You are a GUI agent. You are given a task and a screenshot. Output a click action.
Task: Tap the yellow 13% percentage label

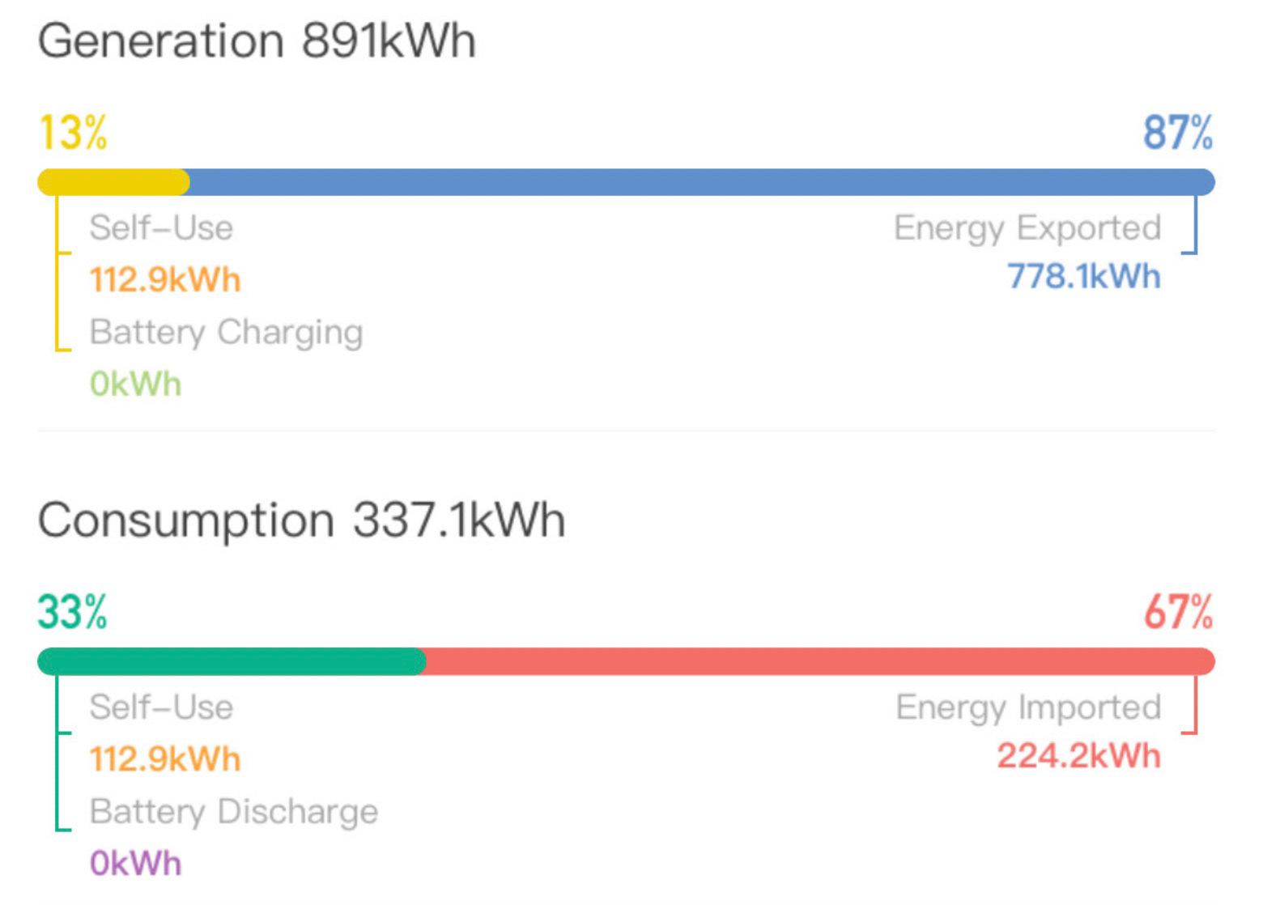point(72,133)
